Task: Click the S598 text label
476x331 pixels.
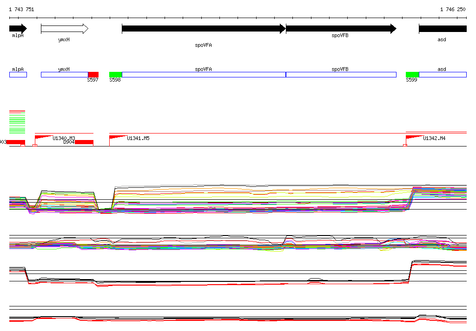Action: (x=115, y=80)
